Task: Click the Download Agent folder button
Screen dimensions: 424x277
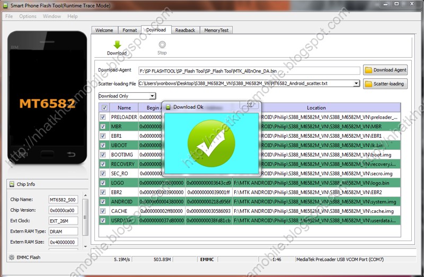Action: [385, 70]
